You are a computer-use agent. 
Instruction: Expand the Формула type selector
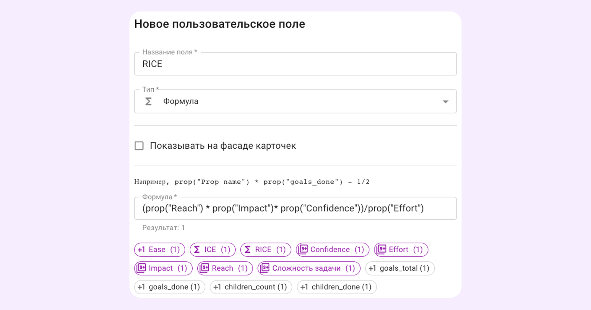coord(295,101)
